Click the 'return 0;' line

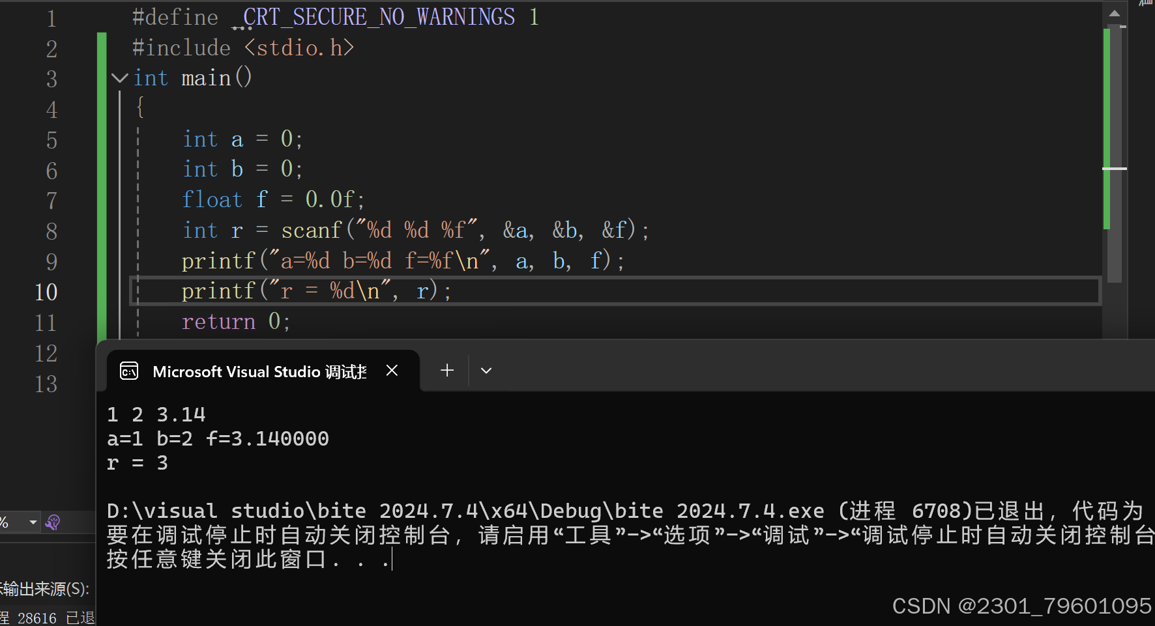click(236, 322)
